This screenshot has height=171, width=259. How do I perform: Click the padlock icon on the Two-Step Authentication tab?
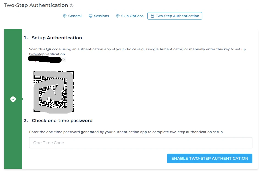(x=152, y=16)
